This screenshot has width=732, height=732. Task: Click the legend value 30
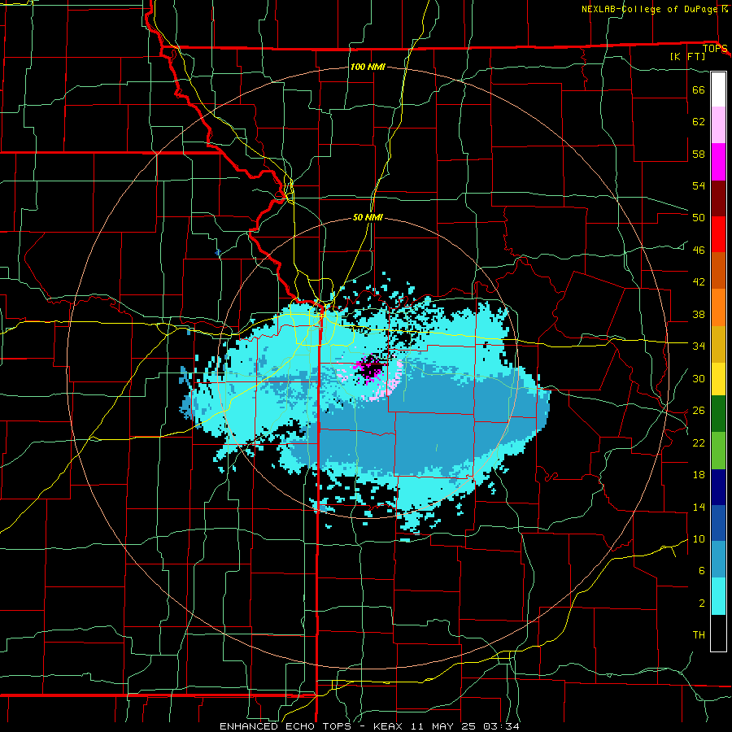699,378
